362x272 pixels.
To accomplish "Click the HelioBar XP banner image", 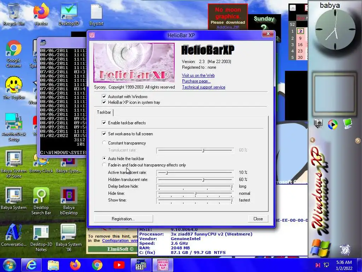I will click(134, 63).
